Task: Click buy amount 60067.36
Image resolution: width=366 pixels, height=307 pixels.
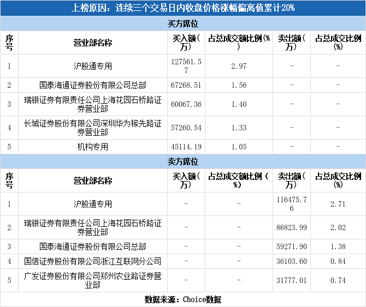Action: click(x=186, y=104)
